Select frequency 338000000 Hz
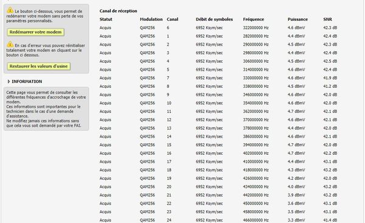 (x=256, y=87)
